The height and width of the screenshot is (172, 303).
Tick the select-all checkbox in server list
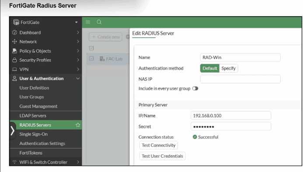[x=91, y=48]
